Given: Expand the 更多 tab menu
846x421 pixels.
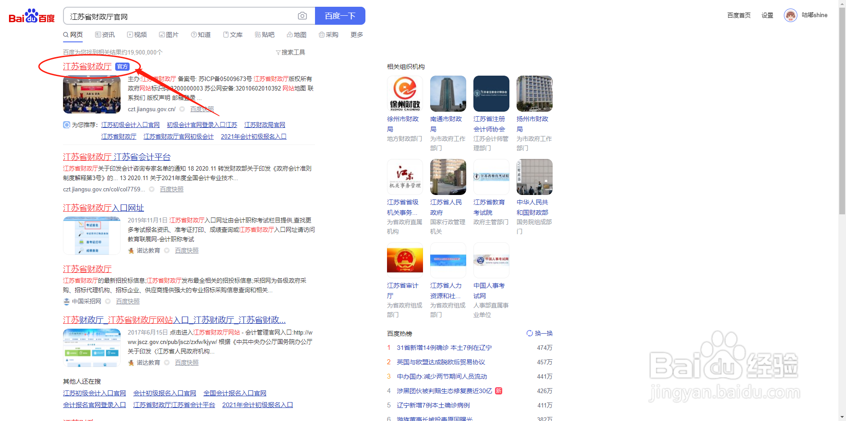Looking at the screenshot, I should 357,35.
